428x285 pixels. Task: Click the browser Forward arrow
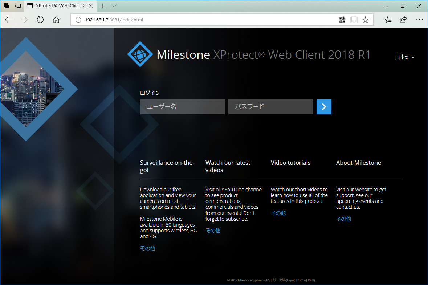pyautogui.click(x=24, y=20)
